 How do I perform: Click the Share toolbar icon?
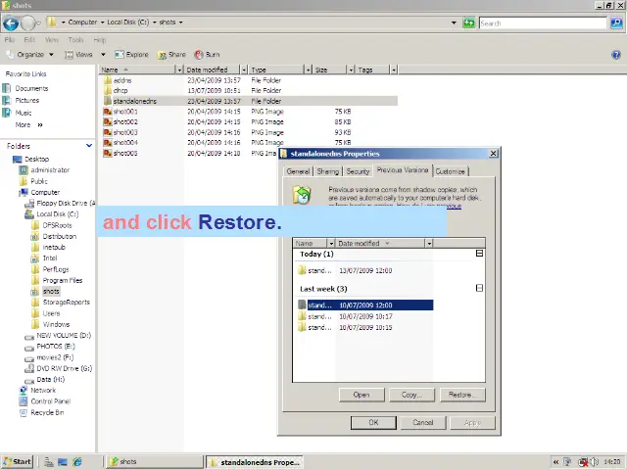point(163,55)
